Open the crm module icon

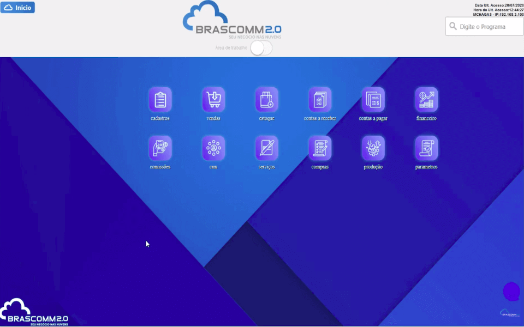pos(213,148)
